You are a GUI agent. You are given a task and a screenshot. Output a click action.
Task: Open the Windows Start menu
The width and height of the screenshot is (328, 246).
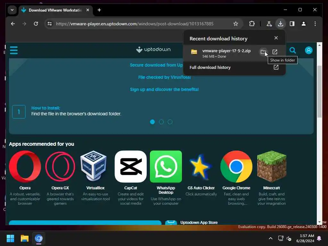11,238
